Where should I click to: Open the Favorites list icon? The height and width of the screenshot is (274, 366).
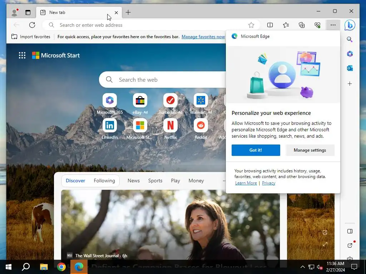point(286,25)
